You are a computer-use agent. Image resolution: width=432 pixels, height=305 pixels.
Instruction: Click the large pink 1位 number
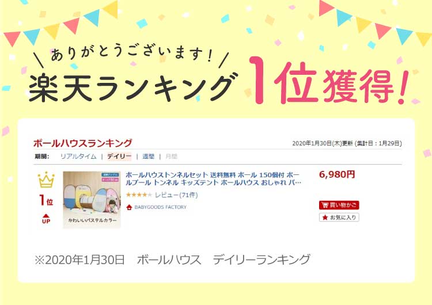click(285, 81)
